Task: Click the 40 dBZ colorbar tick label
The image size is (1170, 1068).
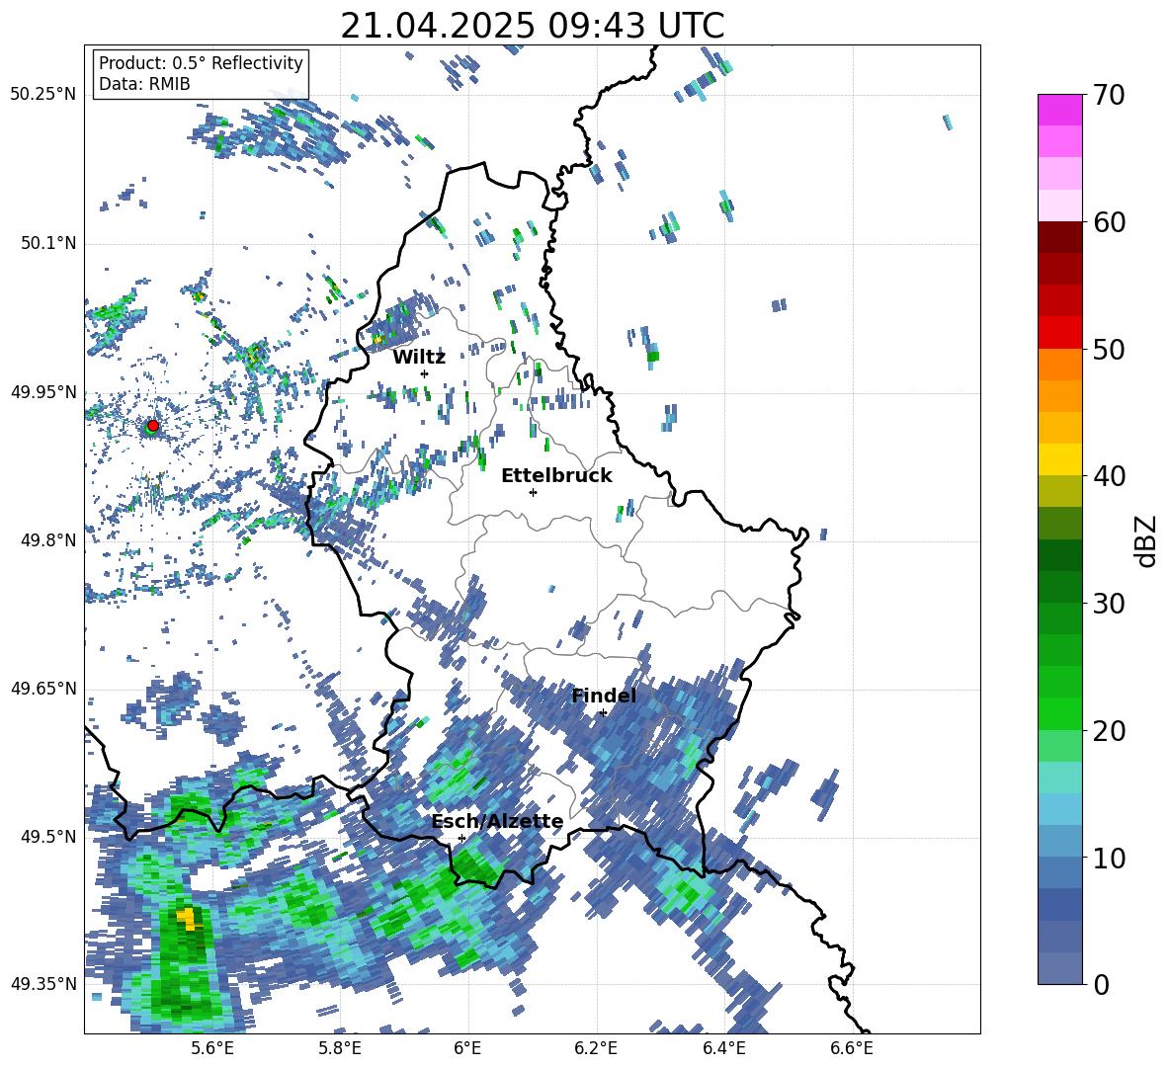Action: 1109,476
